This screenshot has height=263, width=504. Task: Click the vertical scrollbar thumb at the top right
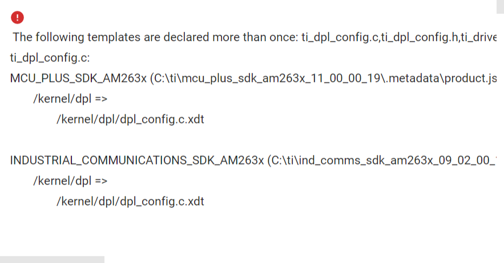pyautogui.click(x=500, y=7)
